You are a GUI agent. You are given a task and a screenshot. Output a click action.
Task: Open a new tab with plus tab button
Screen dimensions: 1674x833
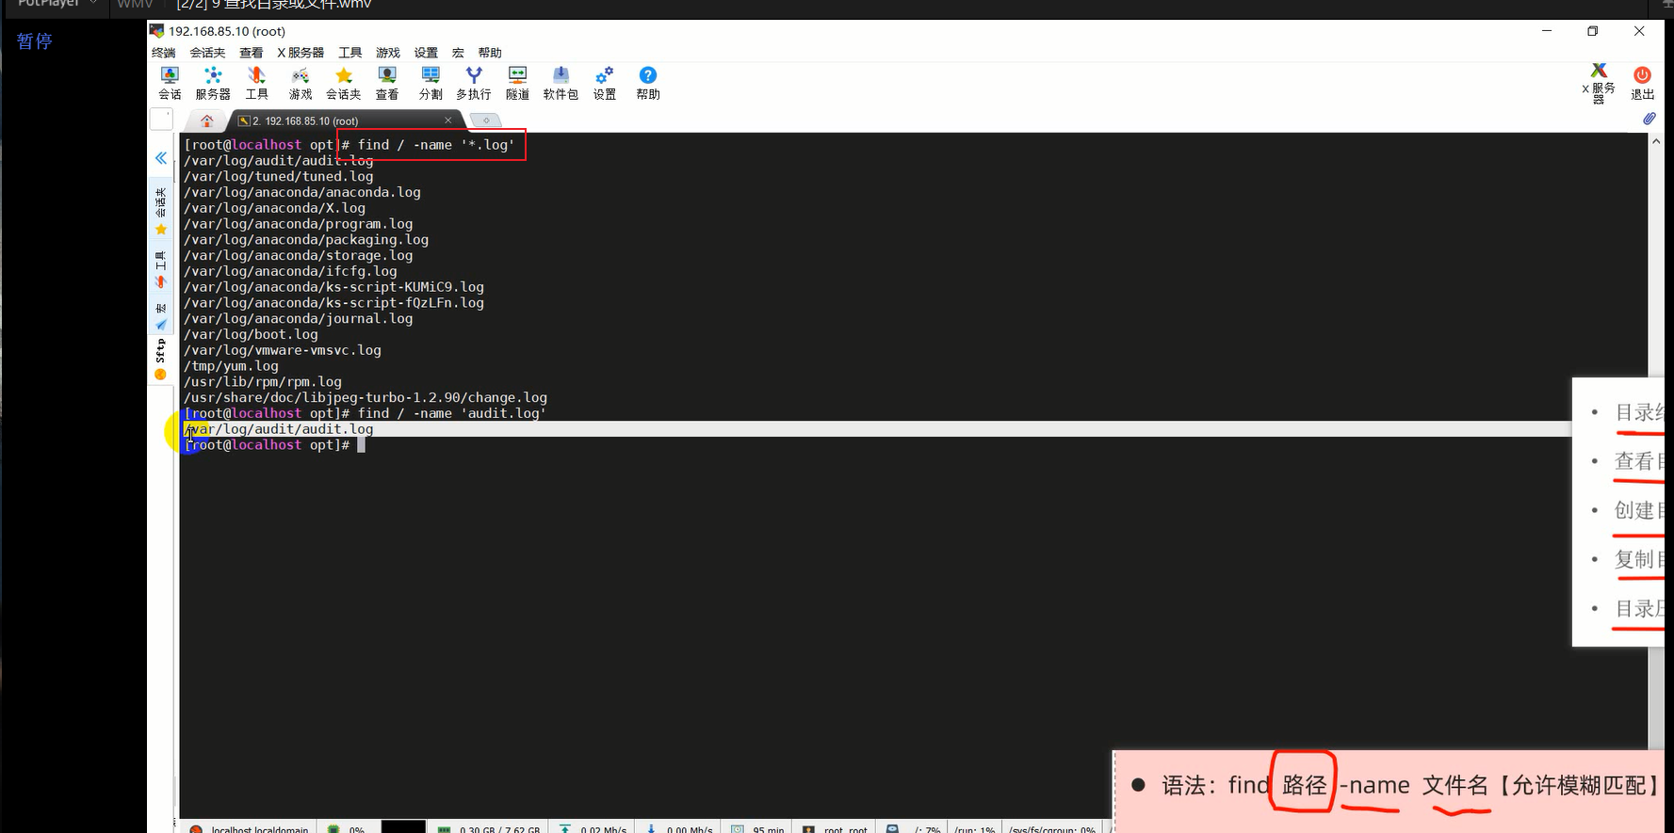click(486, 120)
